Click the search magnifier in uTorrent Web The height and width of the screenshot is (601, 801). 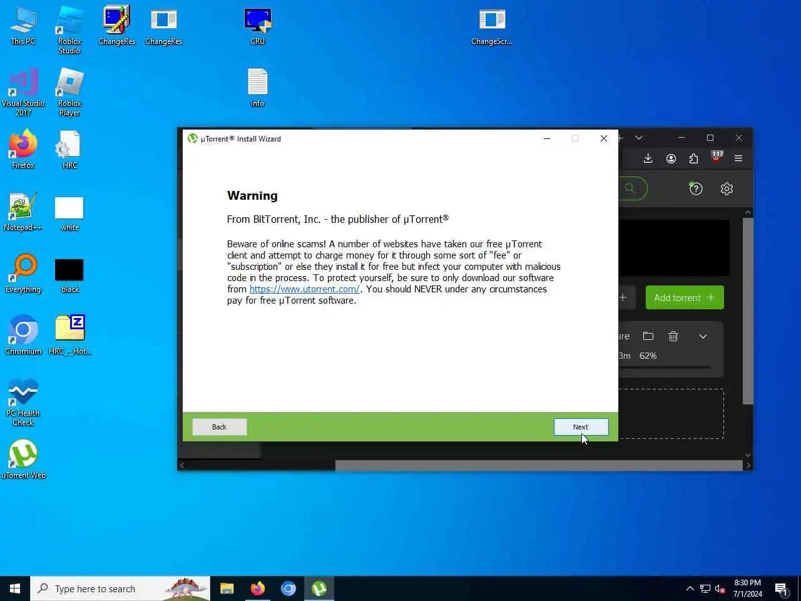pyautogui.click(x=630, y=188)
